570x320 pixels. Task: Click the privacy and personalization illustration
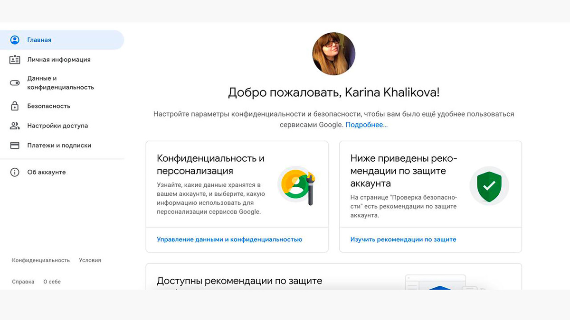(x=298, y=185)
